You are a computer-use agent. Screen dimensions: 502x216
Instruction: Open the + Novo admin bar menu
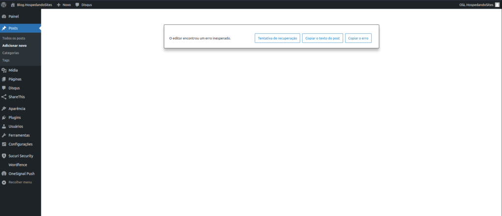[x=64, y=4]
